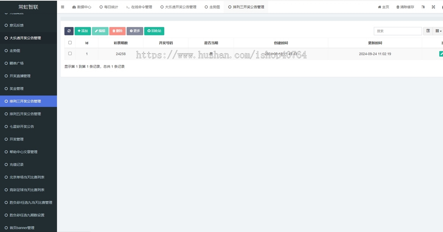Switch to the 大乐透开奖公告管理 tab

click(x=179, y=7)
